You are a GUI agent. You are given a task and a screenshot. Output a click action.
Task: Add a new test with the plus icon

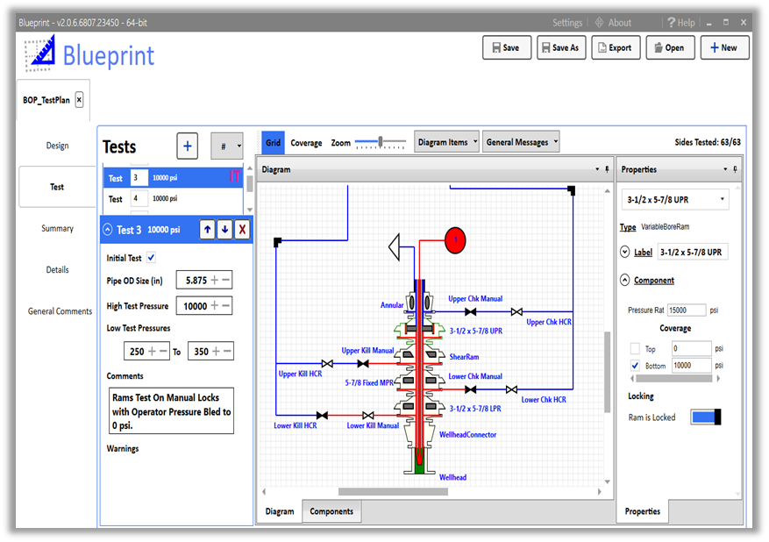click(x=187, y=146)
